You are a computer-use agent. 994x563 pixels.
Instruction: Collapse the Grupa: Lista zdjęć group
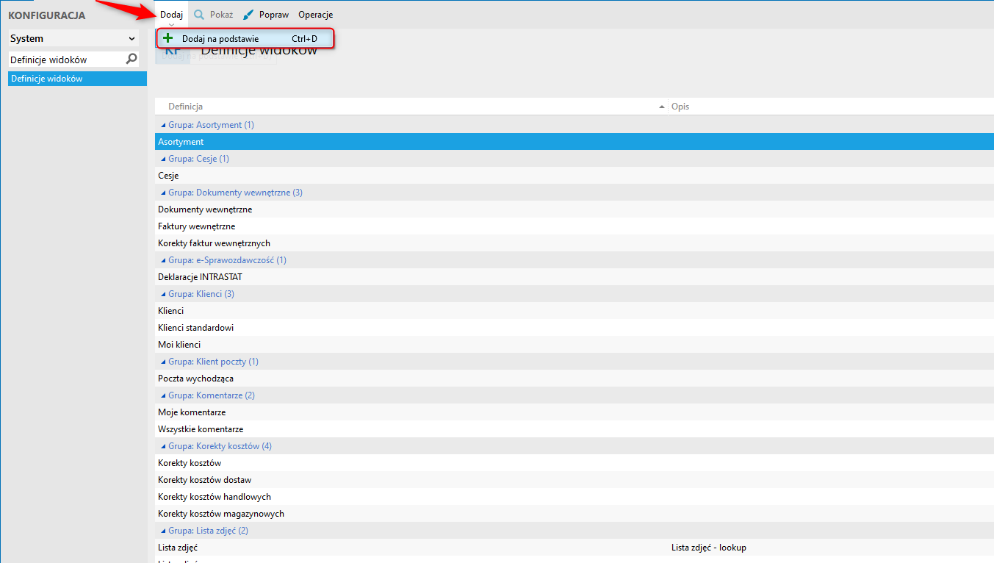(163, 531)
